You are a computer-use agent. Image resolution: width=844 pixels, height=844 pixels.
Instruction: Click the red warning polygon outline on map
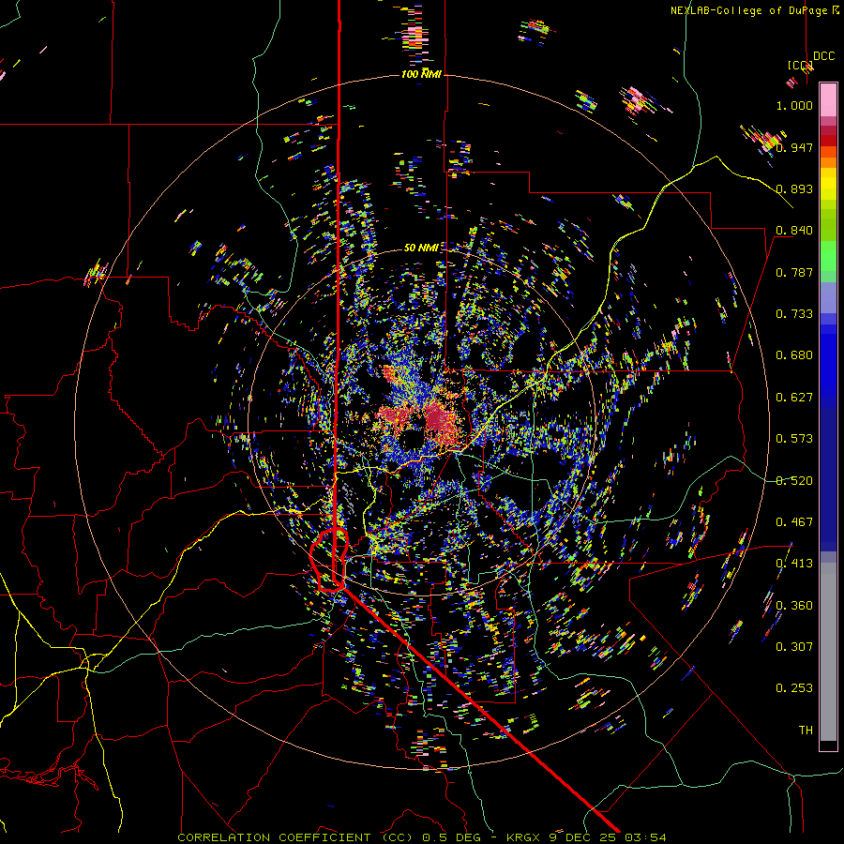point(329,560)
